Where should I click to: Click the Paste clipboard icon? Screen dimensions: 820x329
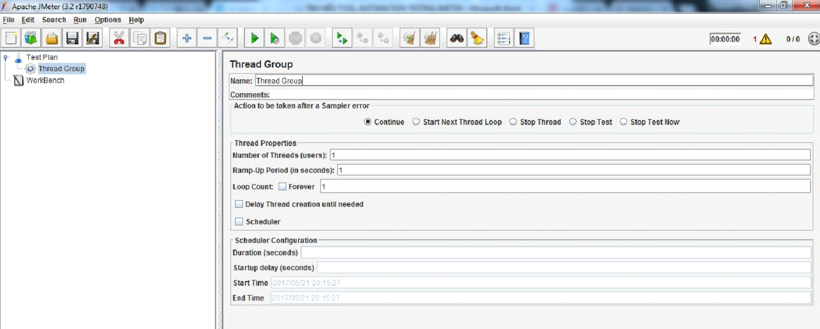(x=160, y=38)
